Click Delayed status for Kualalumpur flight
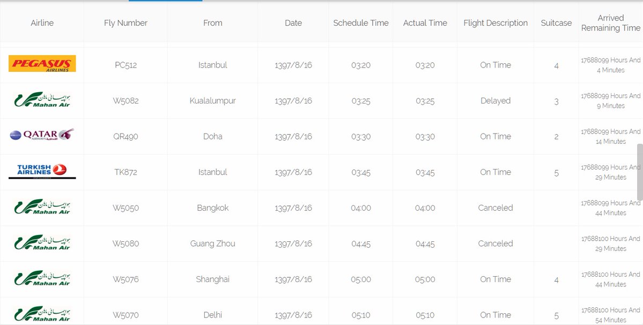 pos(496,101)
